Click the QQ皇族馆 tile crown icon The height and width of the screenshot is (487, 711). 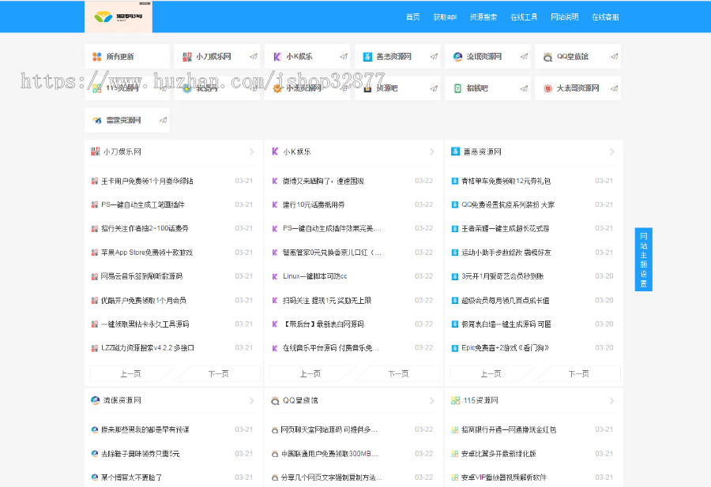pos(547,57)
